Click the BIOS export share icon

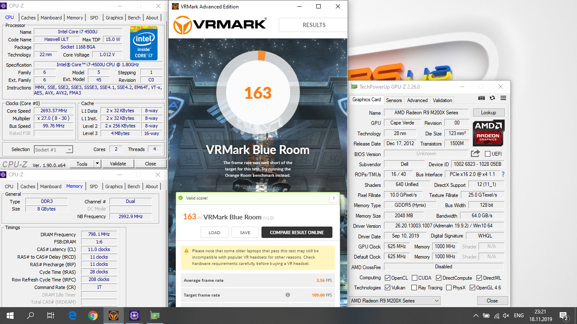click(476, 154)
